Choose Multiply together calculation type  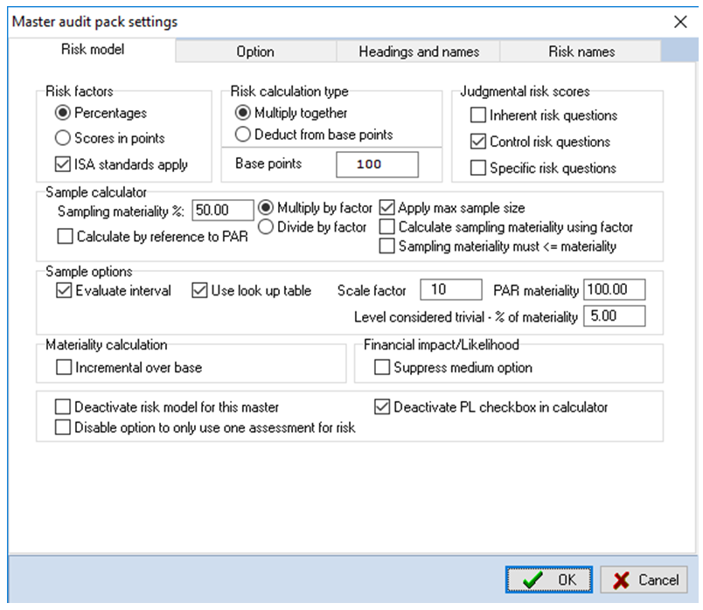pyautogui.click(x=242, y=113)
